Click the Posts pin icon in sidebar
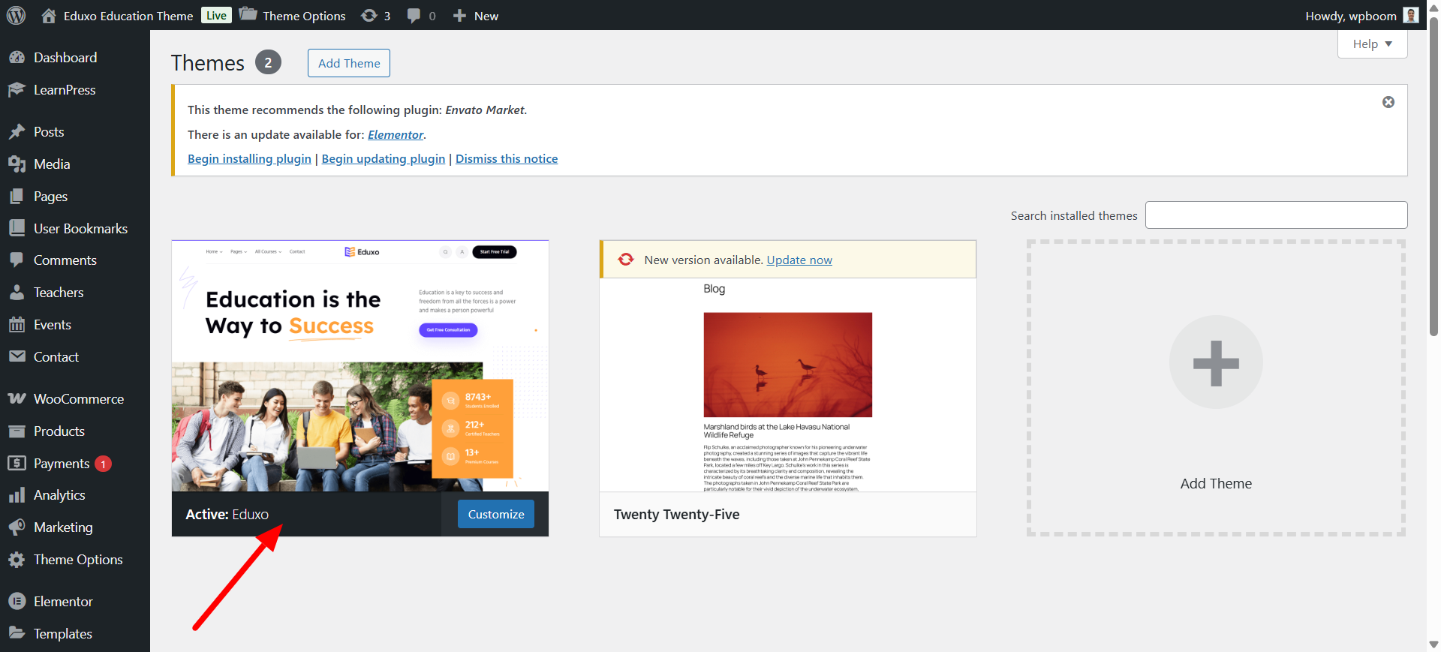The image size is (1441, 652). [x=17, y=132]
